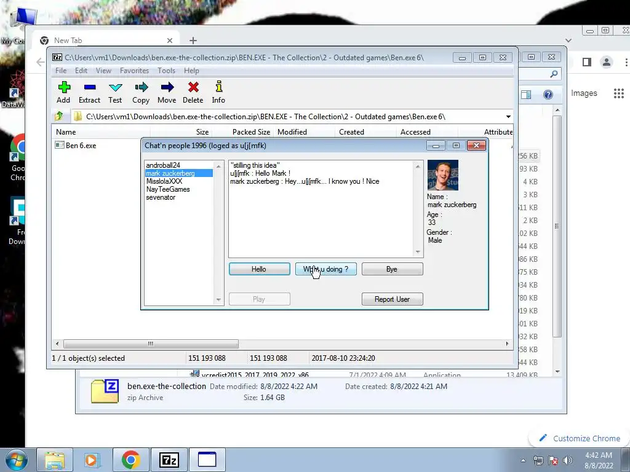Toggle Explorer preview pane icon
This screenshot has width=630, height=472.
526,95
